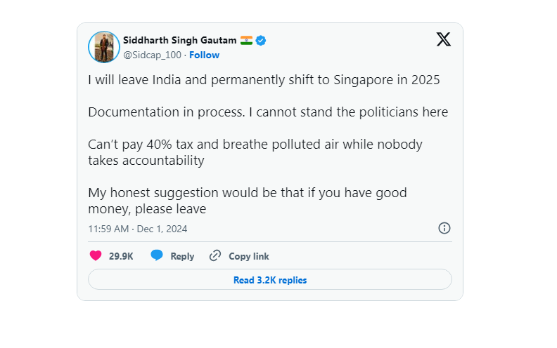Image resolution: width=557 pixels, height=348 pixels.
Task: Click the 29.9K like count
Action: click(x=121, y=256)
